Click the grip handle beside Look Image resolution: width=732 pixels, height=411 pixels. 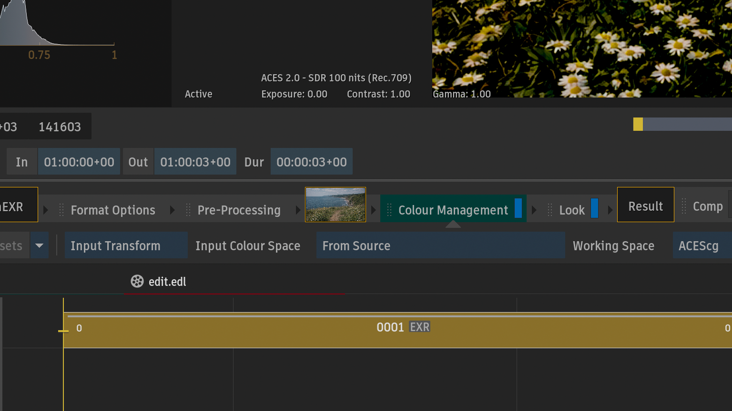pyautogui.click(x=550, y=210)
